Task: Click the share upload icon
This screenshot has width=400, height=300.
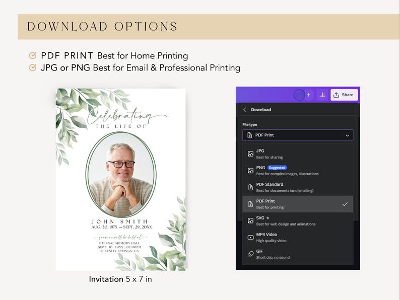Action: pyautogui.click(x=336, y=95)
